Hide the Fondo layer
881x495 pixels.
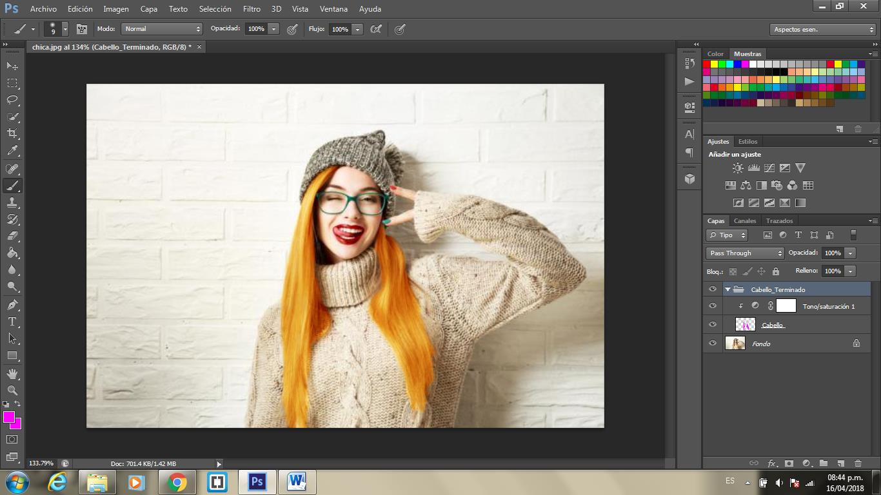click(713, 344)
